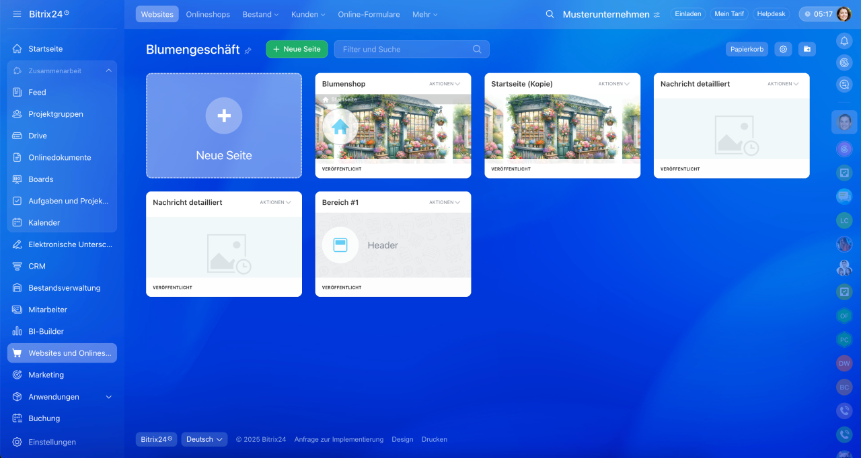This screenshot has height=458, width=861.
Task: Click the Header block icon on Bereich #1
Action: pos(340,245)
